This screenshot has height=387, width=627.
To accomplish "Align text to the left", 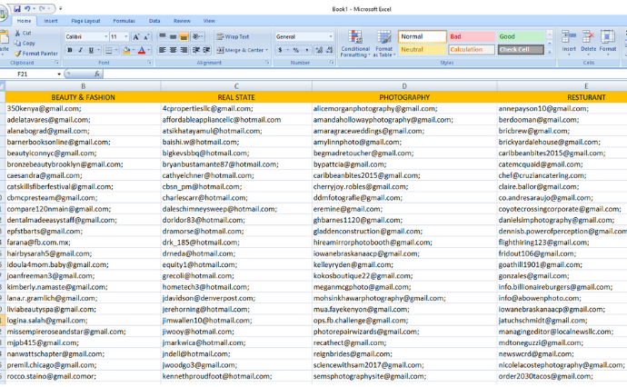I will point(163,50).
